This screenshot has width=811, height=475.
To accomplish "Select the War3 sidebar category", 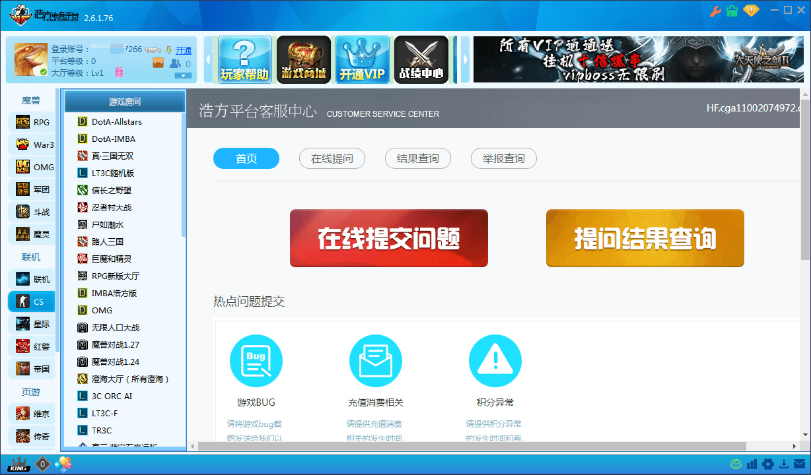I will (31, 144).
